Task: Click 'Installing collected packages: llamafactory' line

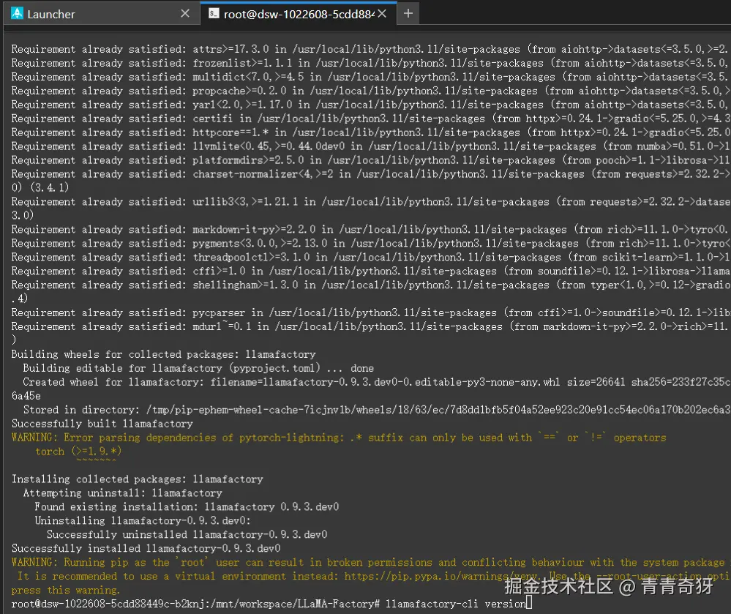Action: [137, 479]
